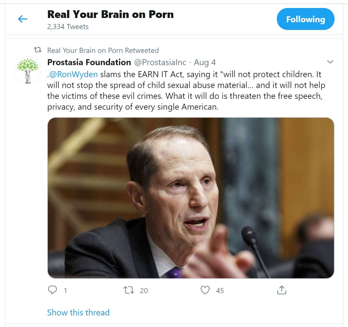Reply to the tweet via speech bubble icon

(x=52, y=290)
